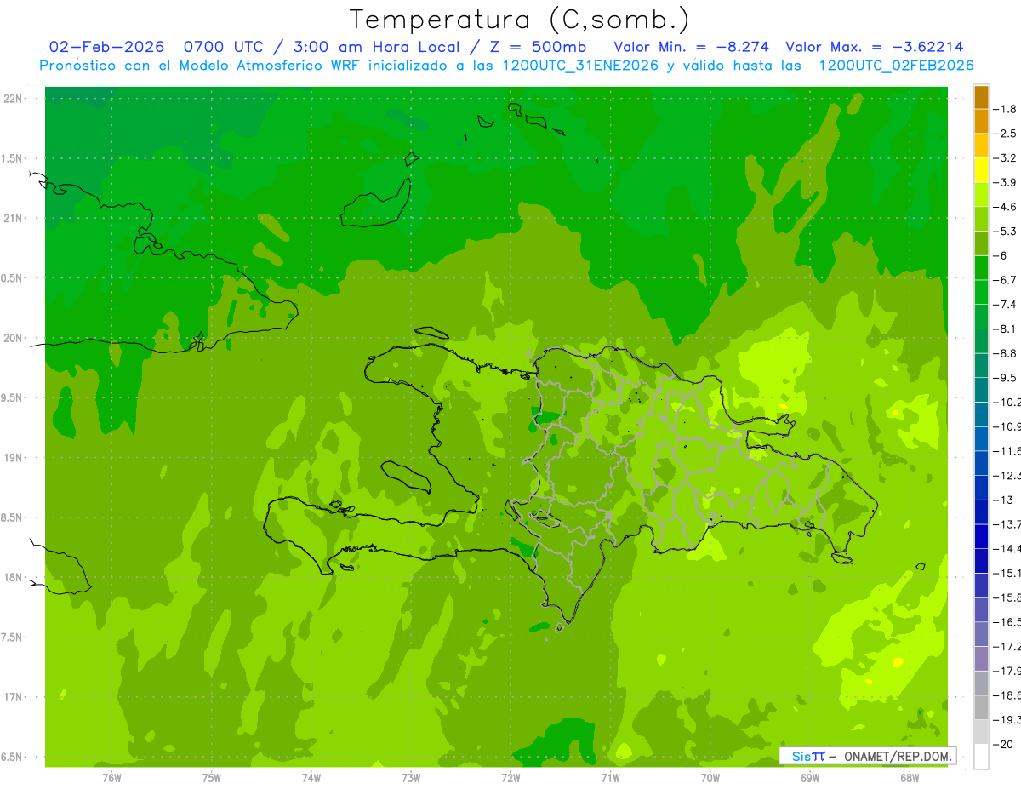Viewport: 1021px width, 789px height.
Task: Pick the teal swatch between -8.8 and -9.5
Action: [981, 365]
